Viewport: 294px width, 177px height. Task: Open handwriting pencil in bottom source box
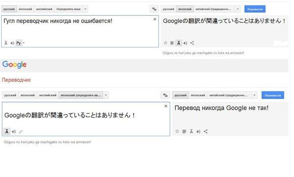21,132
